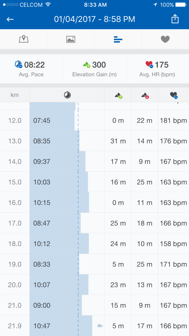Switch to the photos tab

point(71,39)
